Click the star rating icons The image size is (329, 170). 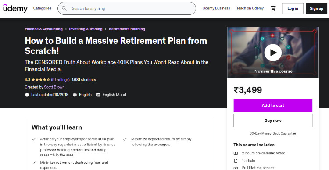(x=41, y=80)
